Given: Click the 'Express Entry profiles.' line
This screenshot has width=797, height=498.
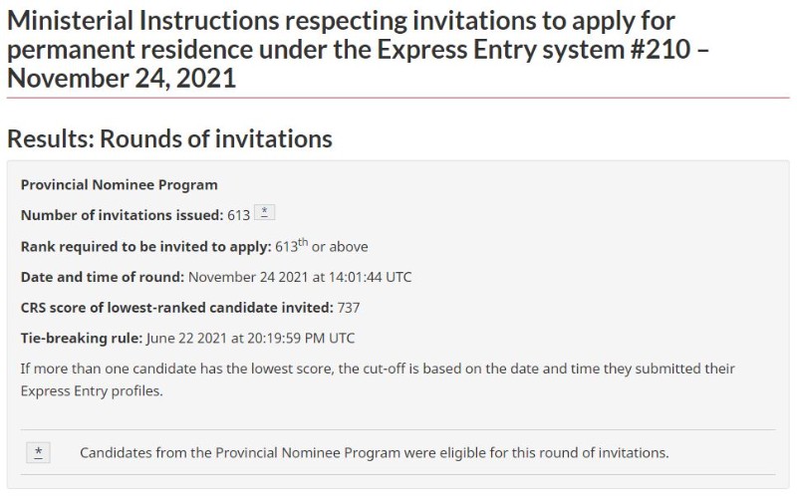Looking at the screenshot, I should click(x=92, y=390).
